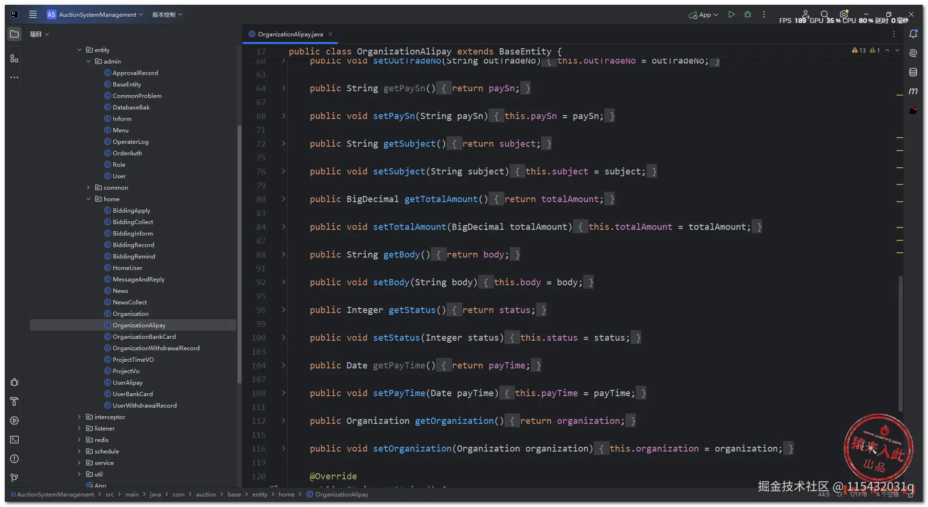Viewport: 928px width, 507px height.
Task: Open the HomeUser class
Action: tap(128, 268)
